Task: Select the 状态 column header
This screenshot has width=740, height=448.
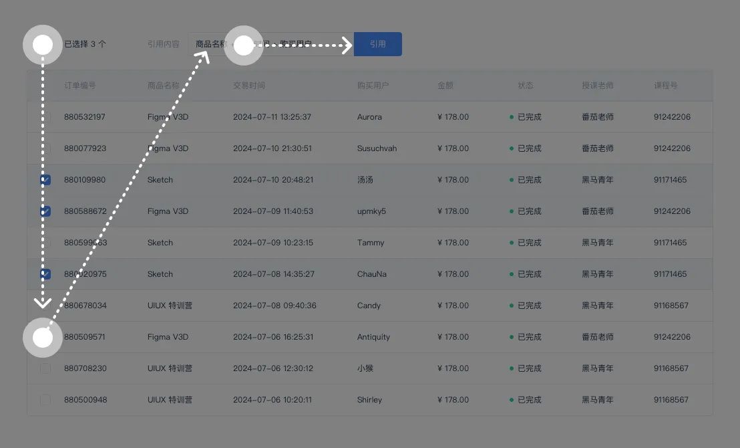Action: click(525, 86)
